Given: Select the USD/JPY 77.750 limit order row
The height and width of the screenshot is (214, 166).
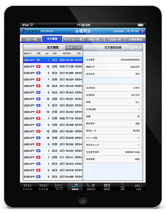Looking at the screenshot, I should (53, 67).
